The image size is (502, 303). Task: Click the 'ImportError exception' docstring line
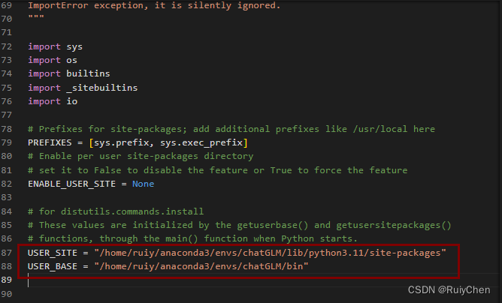[154, 5]
